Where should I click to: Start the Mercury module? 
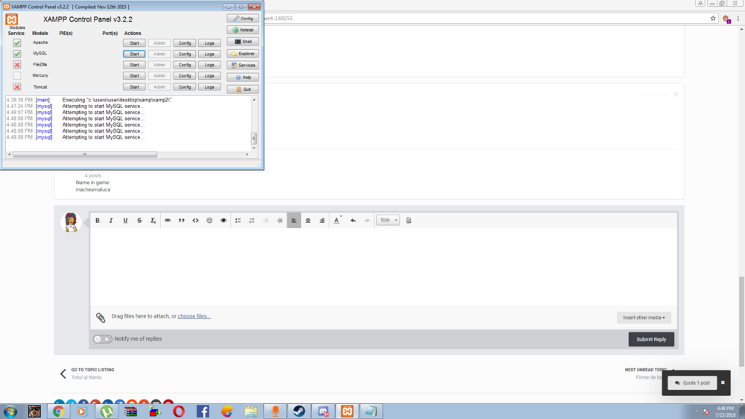(x=134, y=75)
